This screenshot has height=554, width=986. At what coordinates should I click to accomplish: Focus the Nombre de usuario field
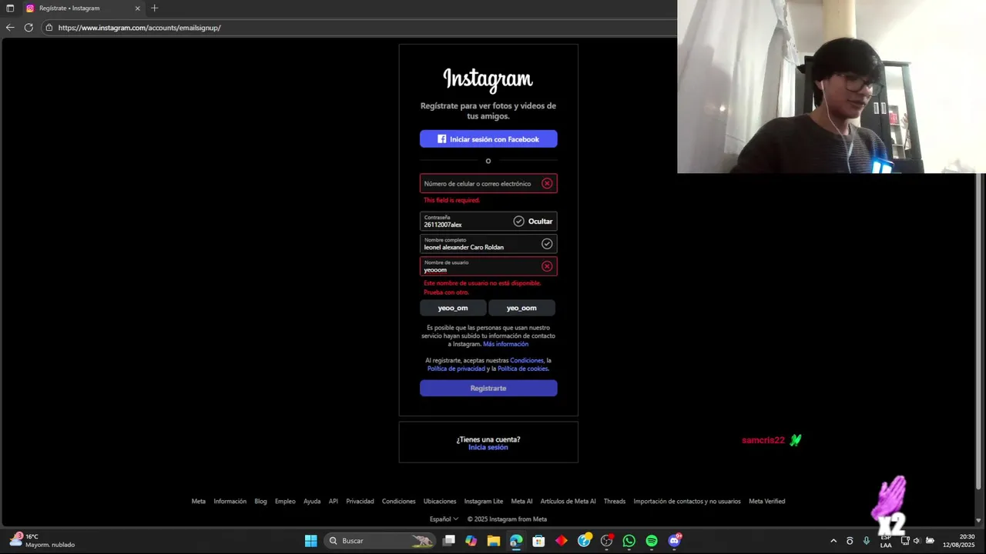[488, 266]
